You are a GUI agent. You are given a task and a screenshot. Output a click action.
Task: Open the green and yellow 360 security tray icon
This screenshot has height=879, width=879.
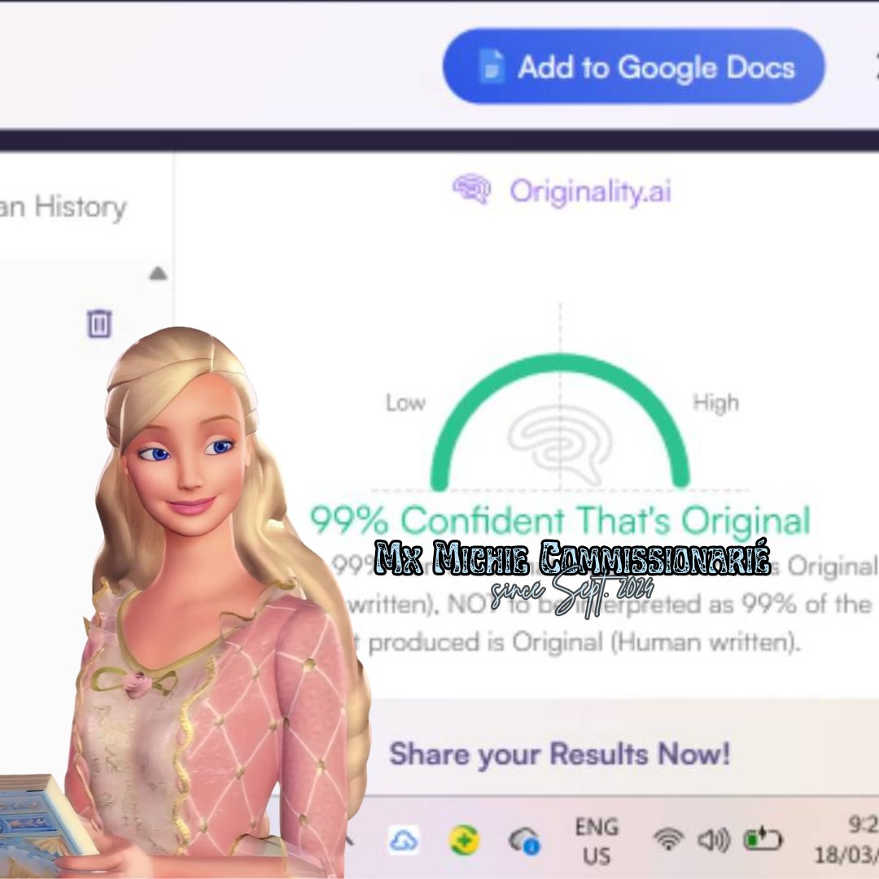[465, 840]
